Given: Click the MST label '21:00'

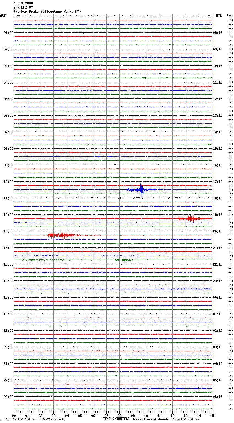Looking at the screenshot, I should point(9,364).
